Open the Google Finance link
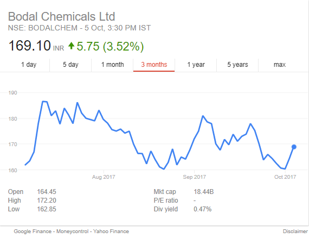309x238 pixels. tap(33, 231)
